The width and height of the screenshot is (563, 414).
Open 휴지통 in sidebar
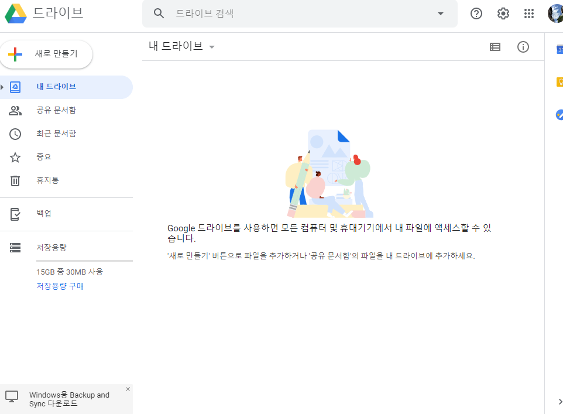(67, 180)
